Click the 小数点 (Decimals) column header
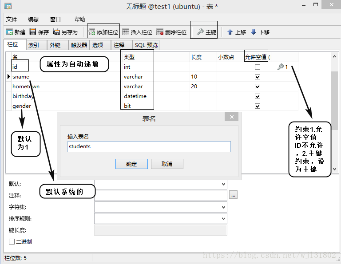Screen dimensions: 341x264 pos(230,57)
